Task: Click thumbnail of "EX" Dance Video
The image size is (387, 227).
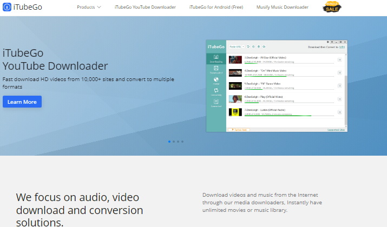Action: point(235,86)
